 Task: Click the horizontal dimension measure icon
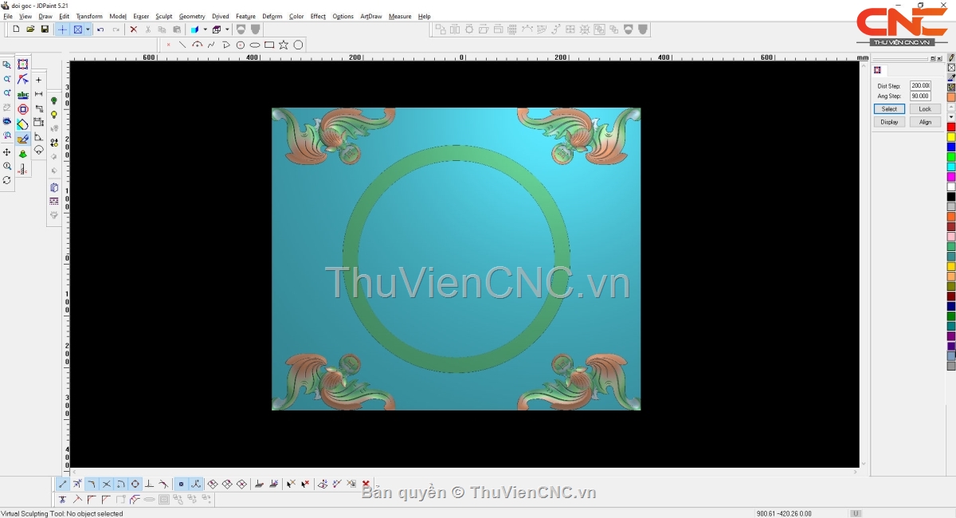[38, 94]
